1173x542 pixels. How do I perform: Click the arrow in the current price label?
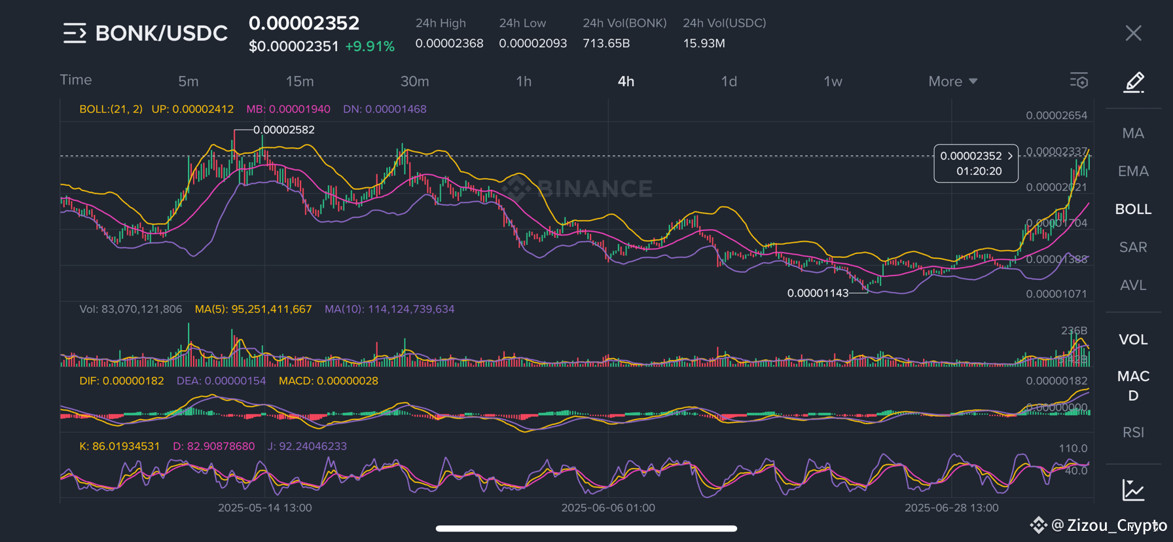1010,156
